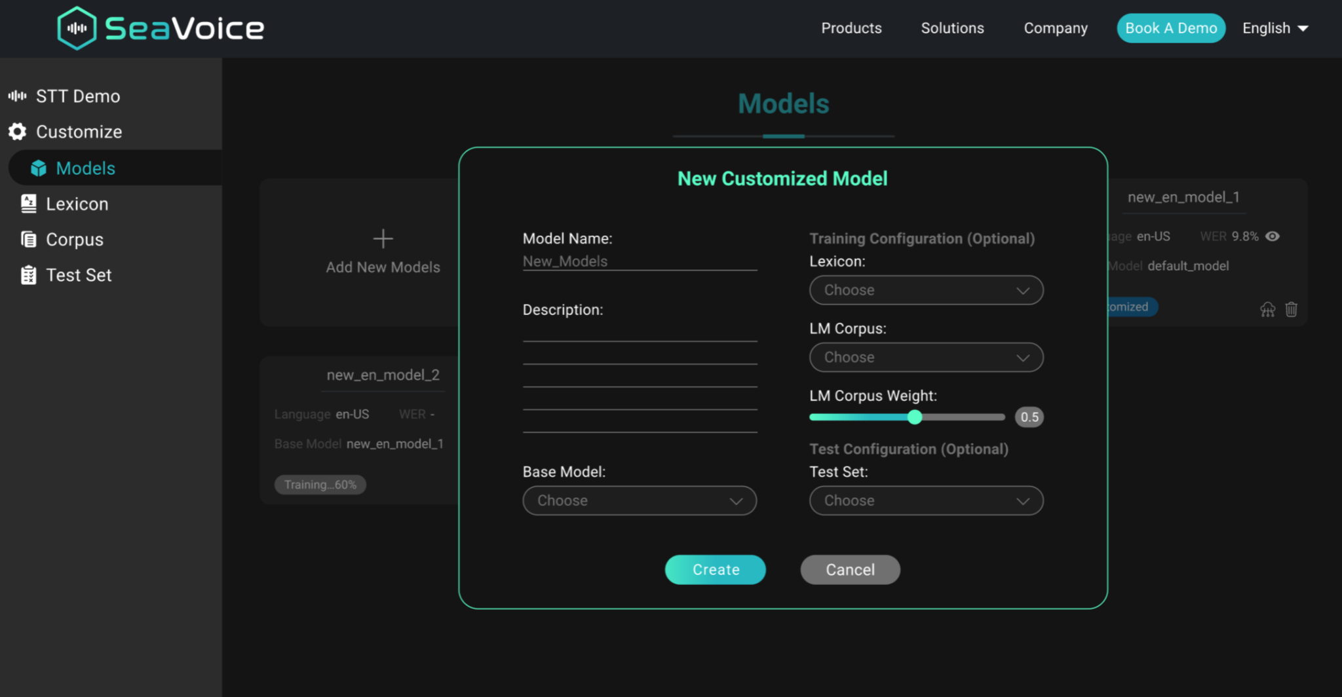Expand the Test Set dropdown

pyautogui.click(x=926, y=500)
